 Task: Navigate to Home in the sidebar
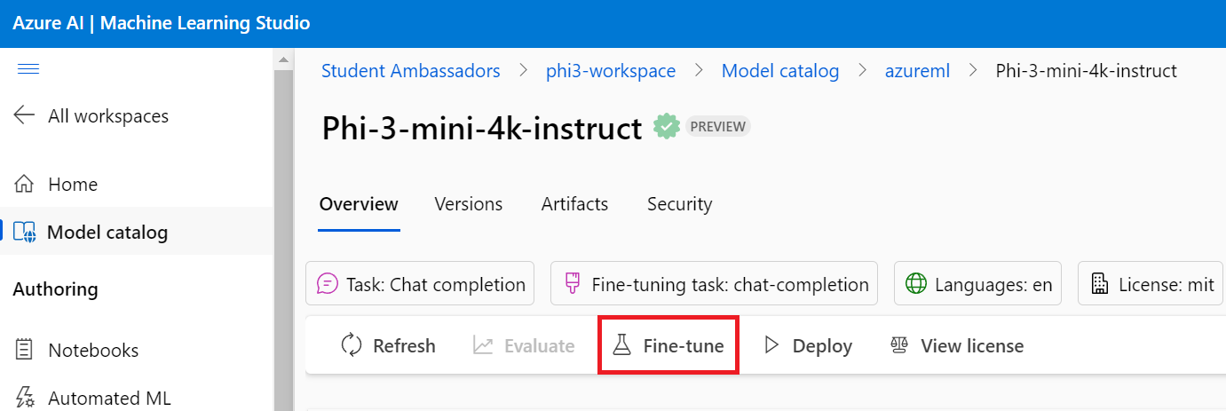tap(73, 185)
